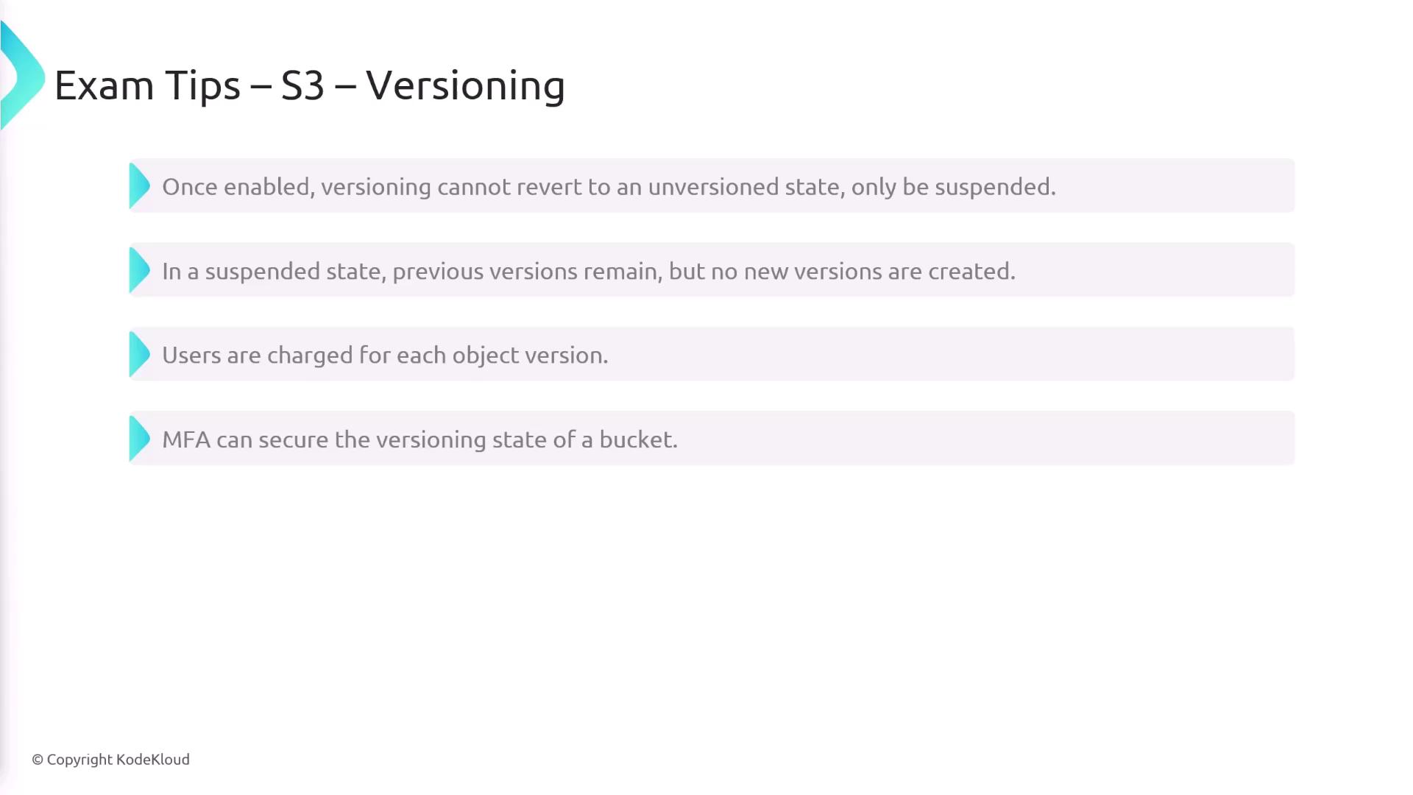Click the arrow marker before "In a suspended state"
1413x795 pixels.
point(139,270)
